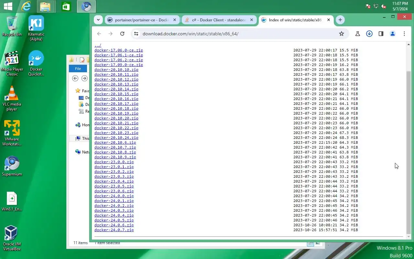Open the tab search dropdown
Screen dimensions: 414x259
tap(98, 20)
